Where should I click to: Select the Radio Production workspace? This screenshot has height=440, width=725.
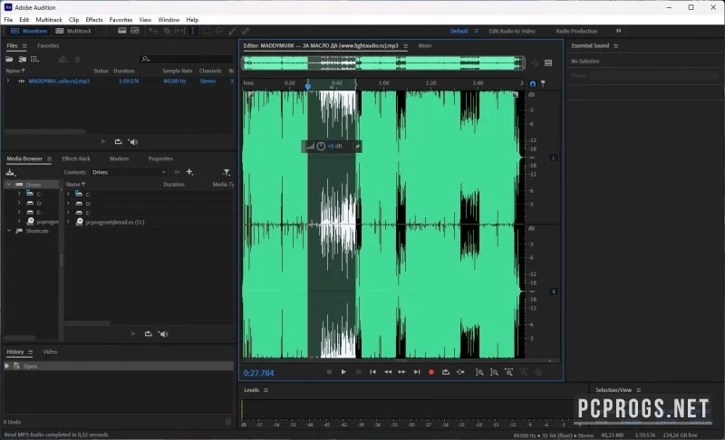[x=576, y=31]
